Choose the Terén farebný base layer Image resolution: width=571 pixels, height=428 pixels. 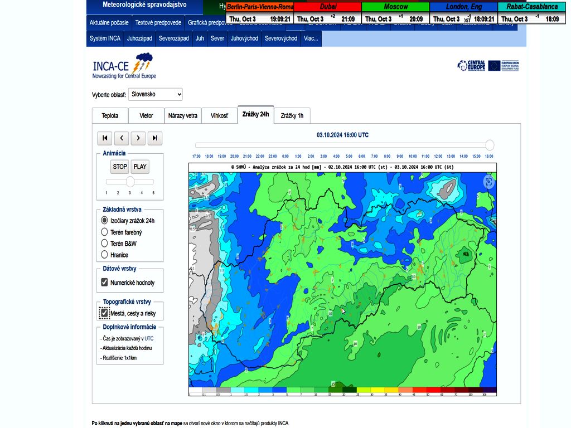point(104,232)
